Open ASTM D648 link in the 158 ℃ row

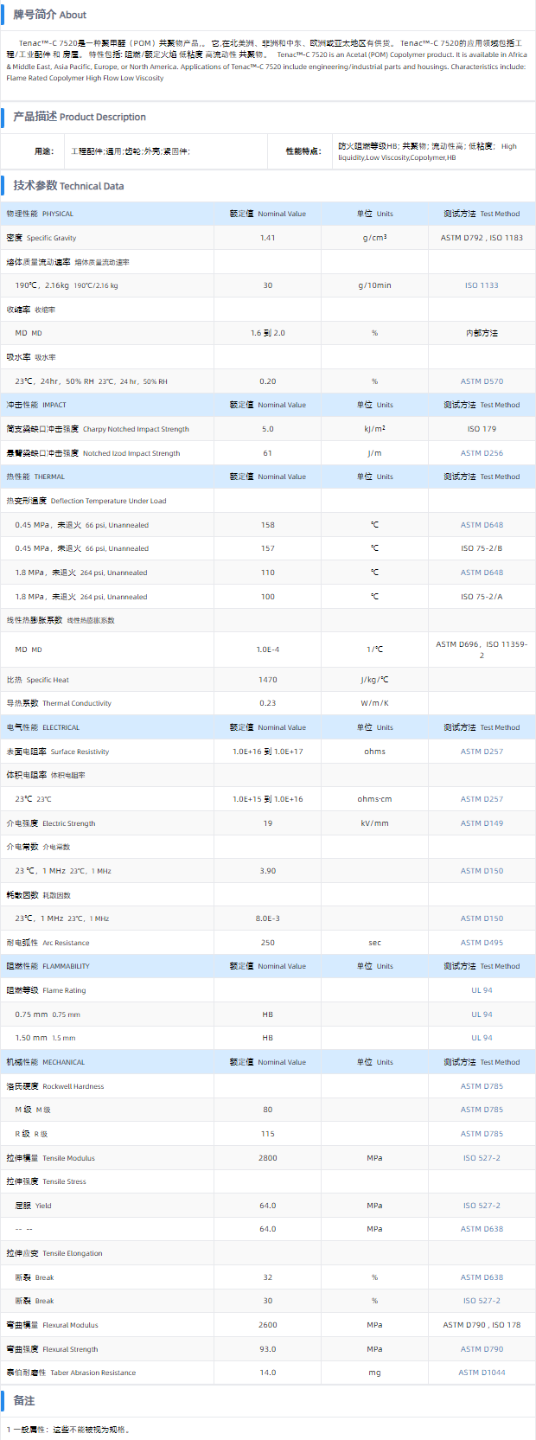pos(482,525)
